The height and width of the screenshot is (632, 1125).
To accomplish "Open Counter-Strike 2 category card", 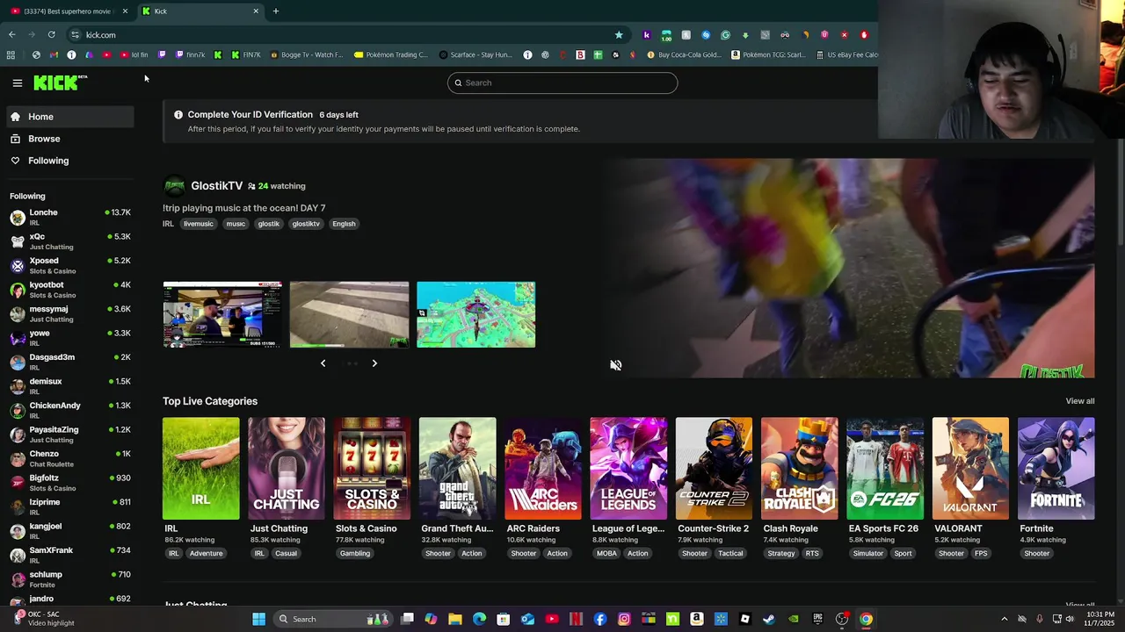I will point(714,469).
